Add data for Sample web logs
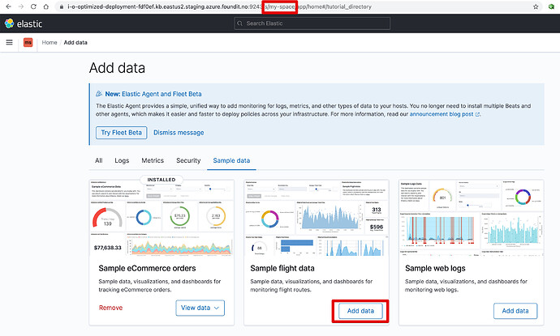Image resolution: width=560 pixels, height=336 pixels. (x=515, y=311)
